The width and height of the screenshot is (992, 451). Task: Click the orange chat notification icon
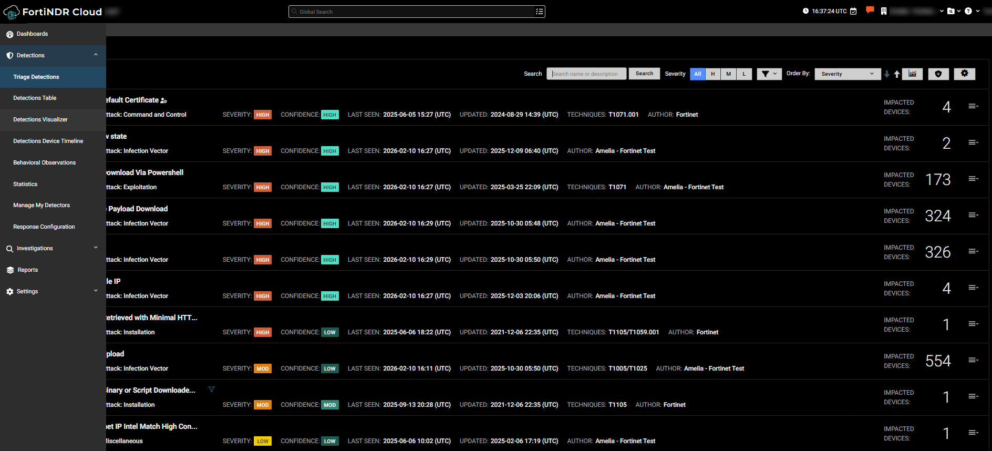[x=870, y=10]
